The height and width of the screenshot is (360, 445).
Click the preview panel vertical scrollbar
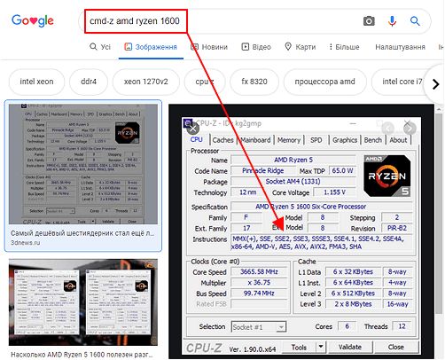(x=439, y=213)
